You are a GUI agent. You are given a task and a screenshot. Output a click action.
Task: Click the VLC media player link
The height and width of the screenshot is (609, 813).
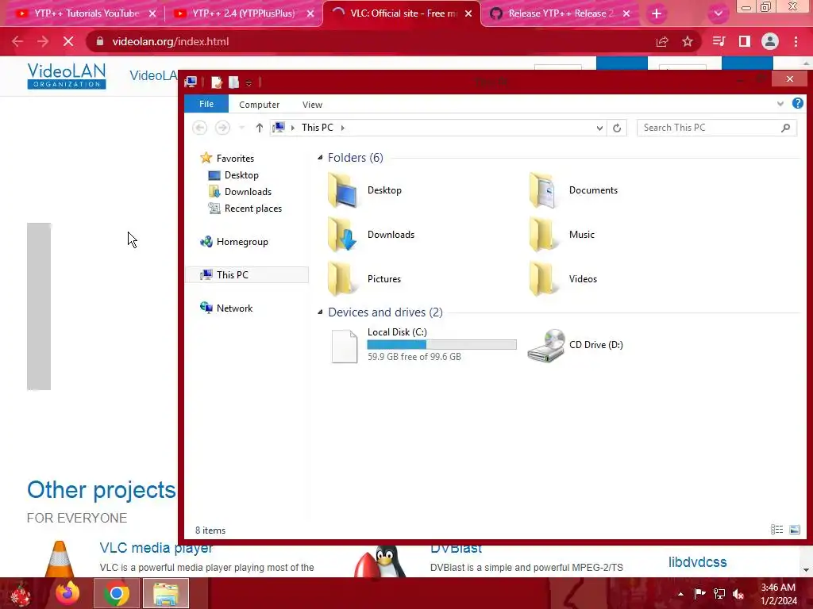coord(156,548)
